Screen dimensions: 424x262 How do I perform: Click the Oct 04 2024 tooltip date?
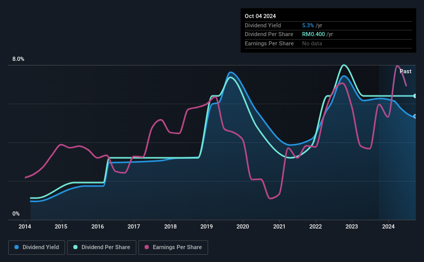[x=260, y=16]
